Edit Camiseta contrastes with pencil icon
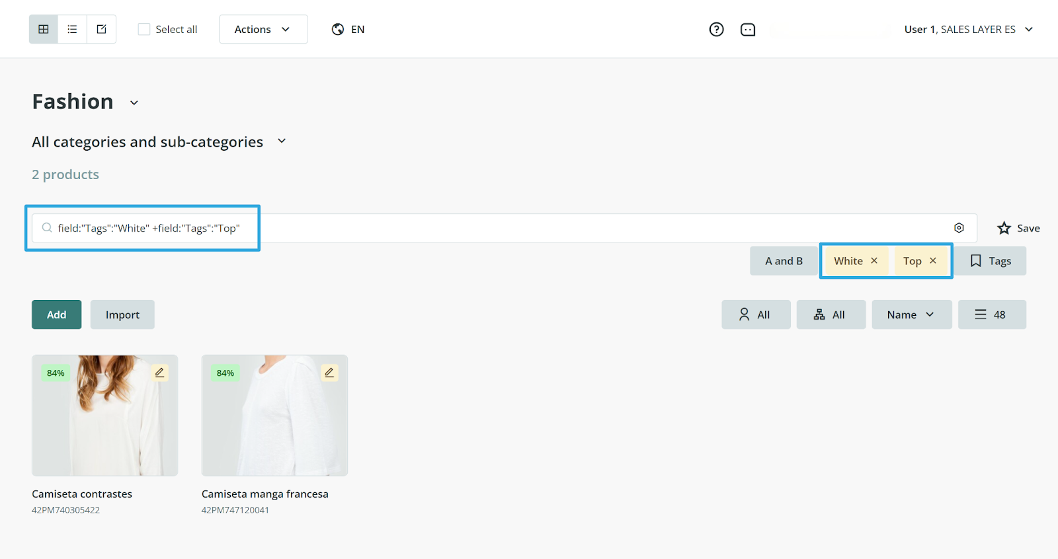Image resolution: width=1058 pixels, height=559 pixels. (159, 373)
